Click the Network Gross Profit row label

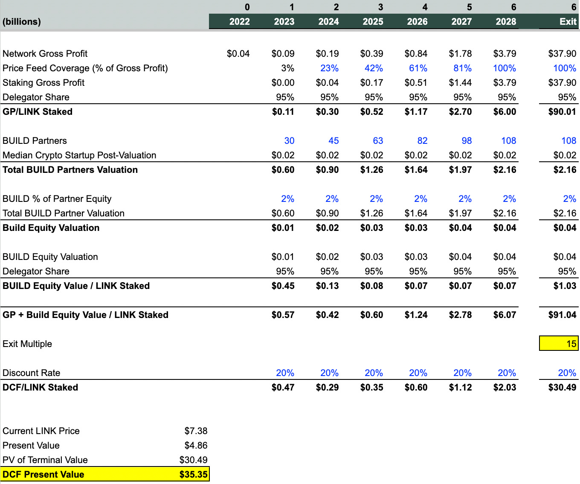(x=45, y=53)
